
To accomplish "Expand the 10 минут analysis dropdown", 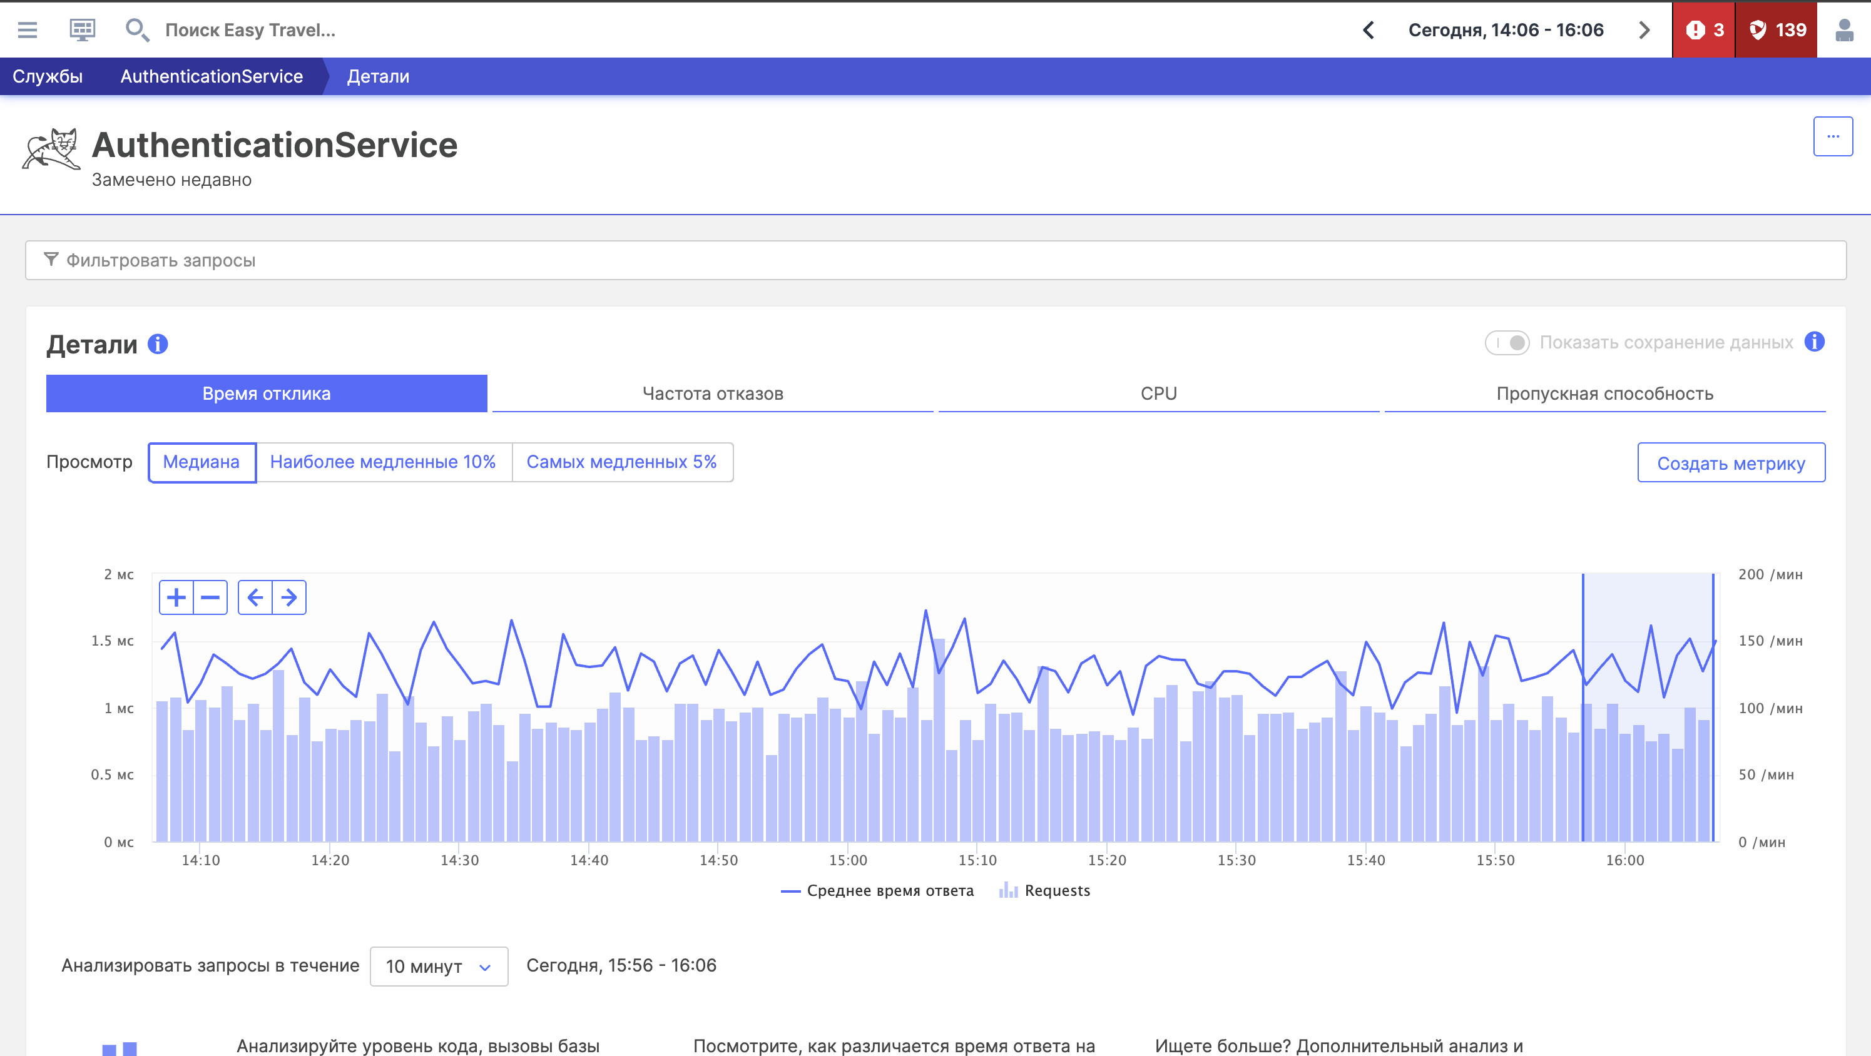I will coord(439,966).
